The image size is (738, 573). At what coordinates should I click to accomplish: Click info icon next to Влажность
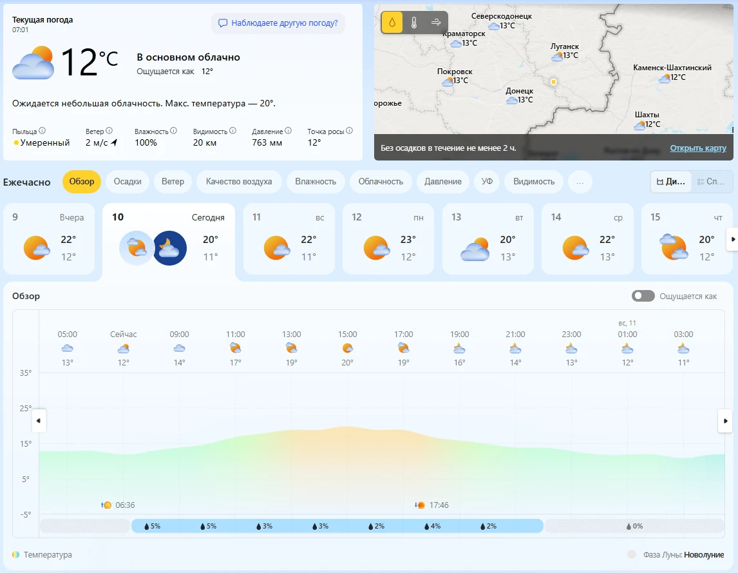[174, 131]
